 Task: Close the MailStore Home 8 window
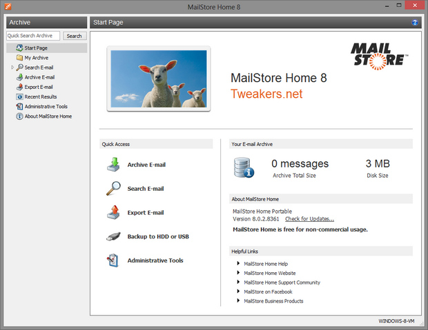coord(415,6)
